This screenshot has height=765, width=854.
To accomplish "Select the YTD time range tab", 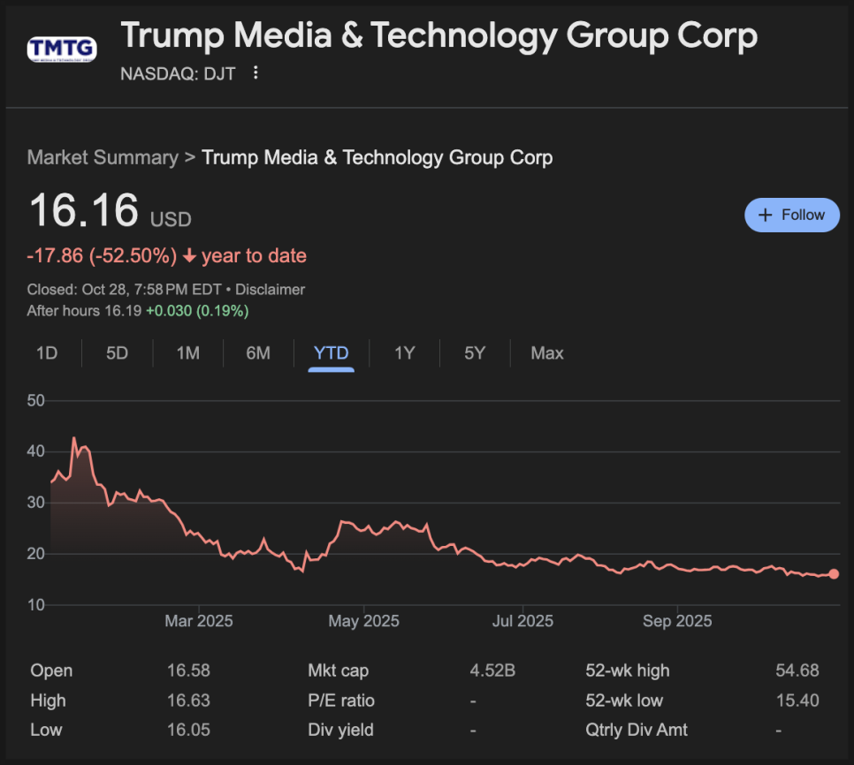I will (x=331, y=353).
